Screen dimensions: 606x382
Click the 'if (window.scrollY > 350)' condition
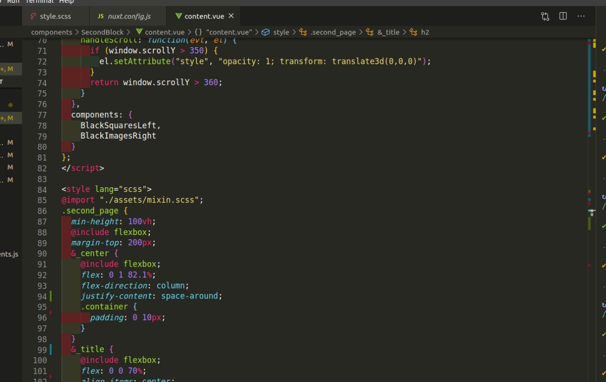click(154, 51)
